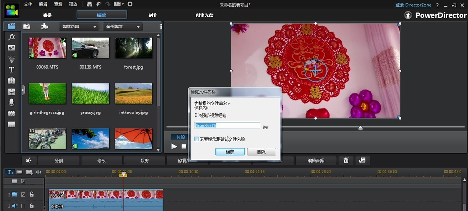The width and height of the screenshot is (468, 211).
Task: Open the '文件' menu
Action: [x=28, y=4]
